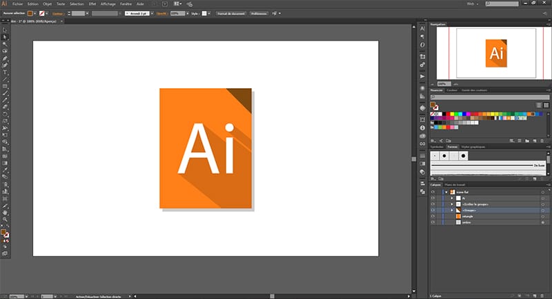Open the Info panel icon in dock
This screenshot has width=552, height=299.
click(x=422, y=128)
